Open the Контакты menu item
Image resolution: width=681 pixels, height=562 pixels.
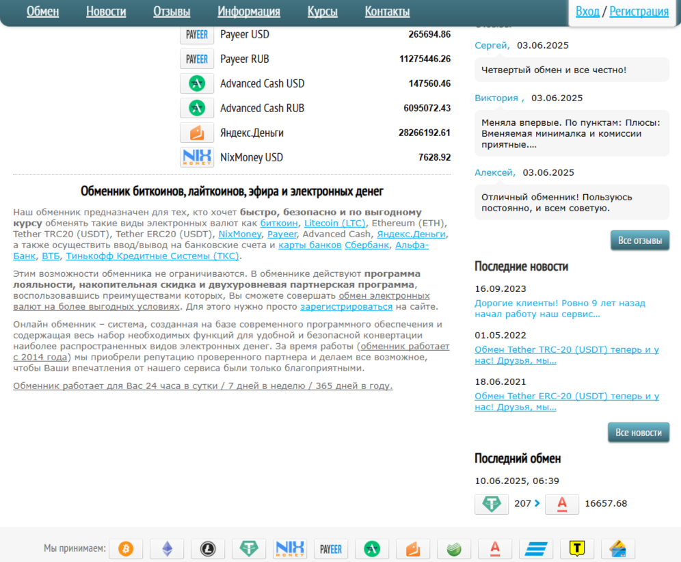(387, 12)
